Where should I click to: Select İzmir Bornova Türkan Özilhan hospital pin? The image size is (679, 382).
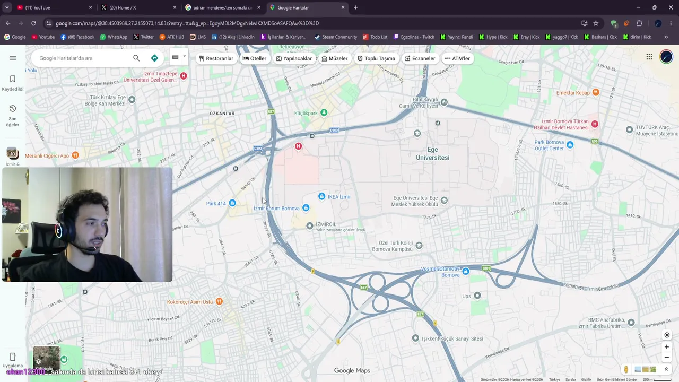(x=595, y=124)
